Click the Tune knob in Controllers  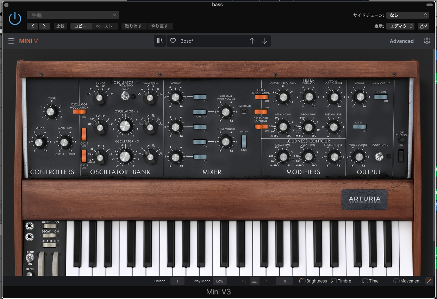pyautogui.click(x=51, y=112)
